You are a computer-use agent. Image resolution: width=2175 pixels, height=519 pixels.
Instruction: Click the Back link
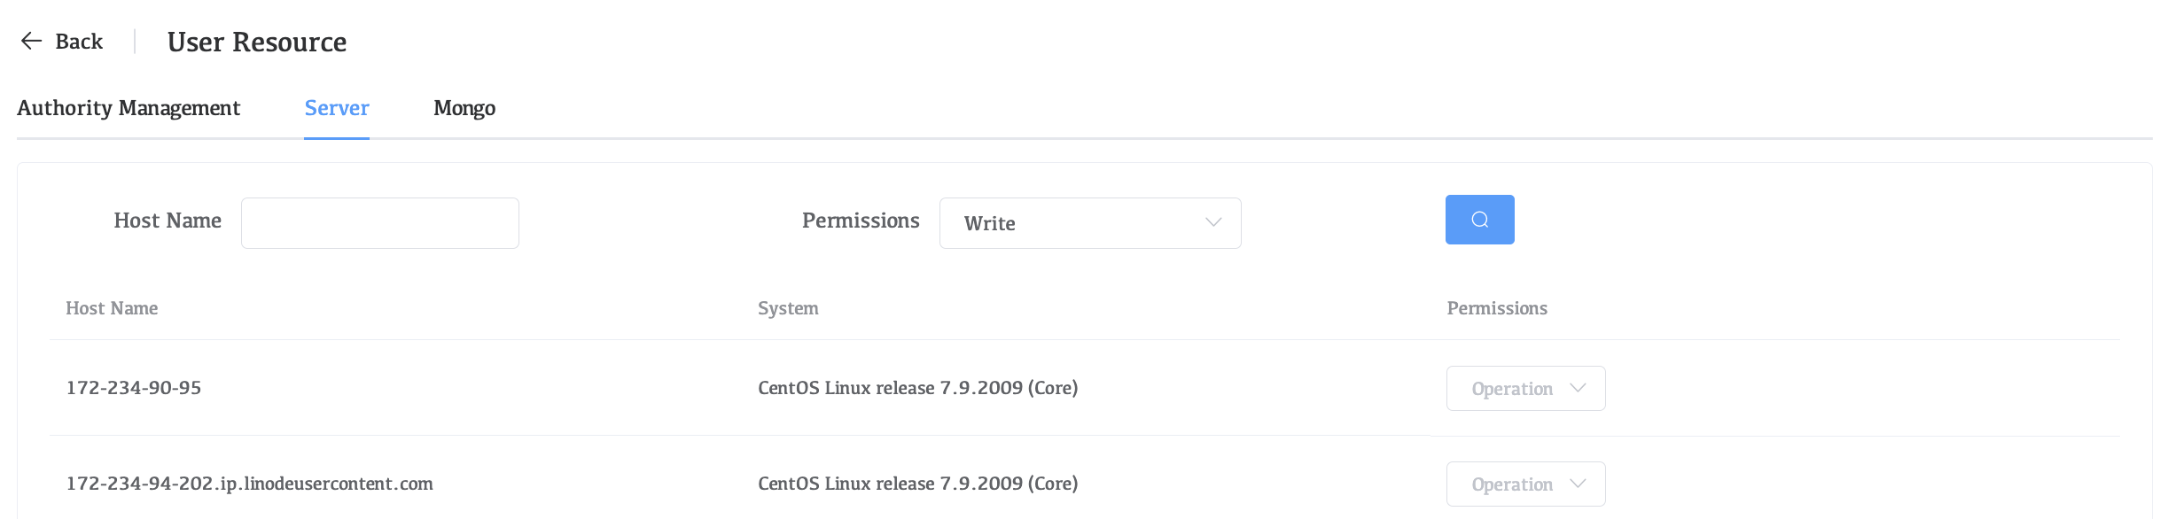[x=79, y=41]
